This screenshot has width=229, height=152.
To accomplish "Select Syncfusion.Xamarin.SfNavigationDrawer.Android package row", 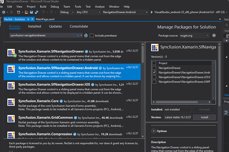I will click(x=72, y=72).
